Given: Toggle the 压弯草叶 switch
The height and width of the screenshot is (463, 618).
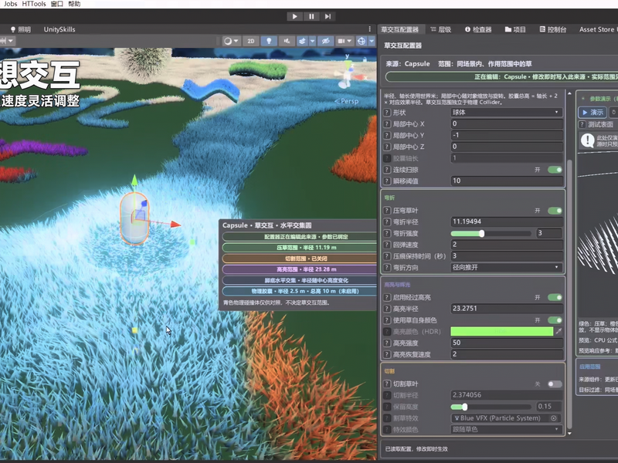Looking at the screenshot, I should pyautogui.click(x=555, y=211).
